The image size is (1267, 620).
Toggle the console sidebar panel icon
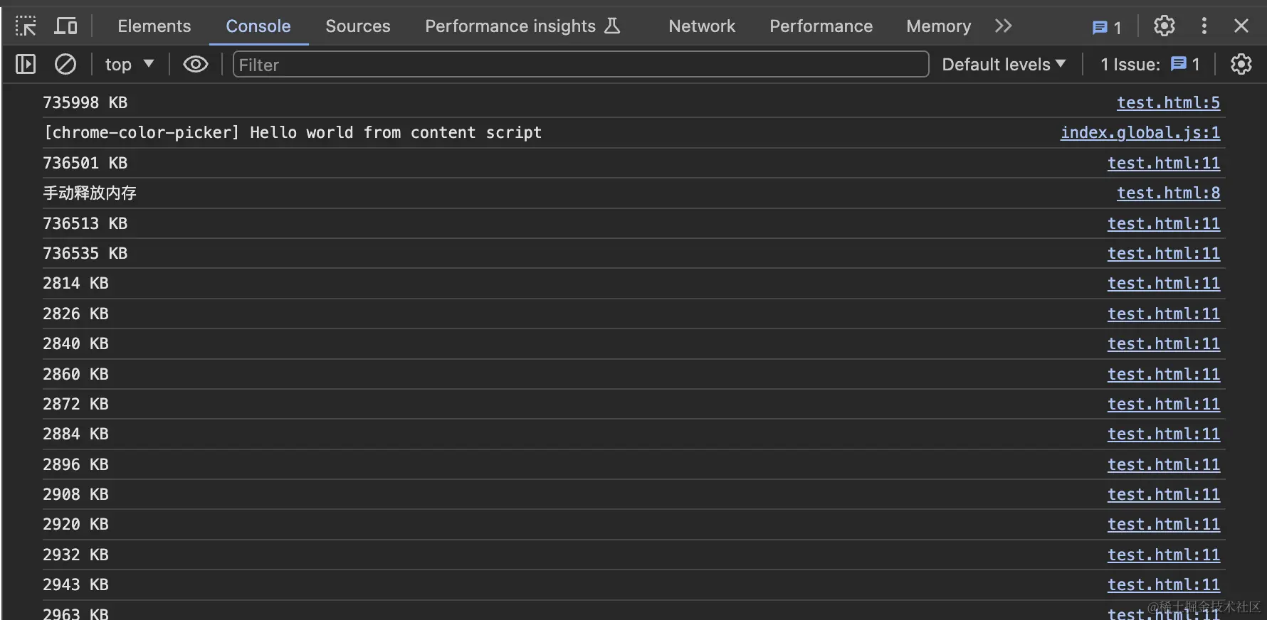point(26,65)
